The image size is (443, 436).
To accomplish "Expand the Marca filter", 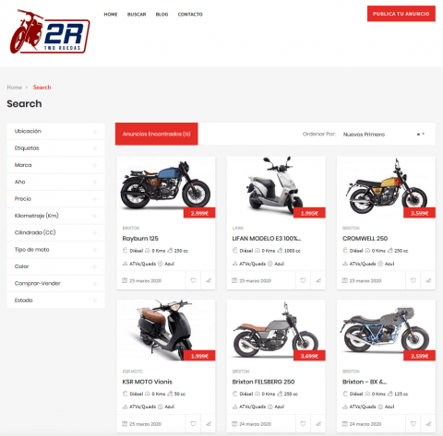I will pos(56,165).
